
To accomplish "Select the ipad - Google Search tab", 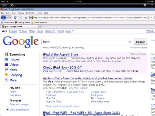I will [x=19, y=26].
